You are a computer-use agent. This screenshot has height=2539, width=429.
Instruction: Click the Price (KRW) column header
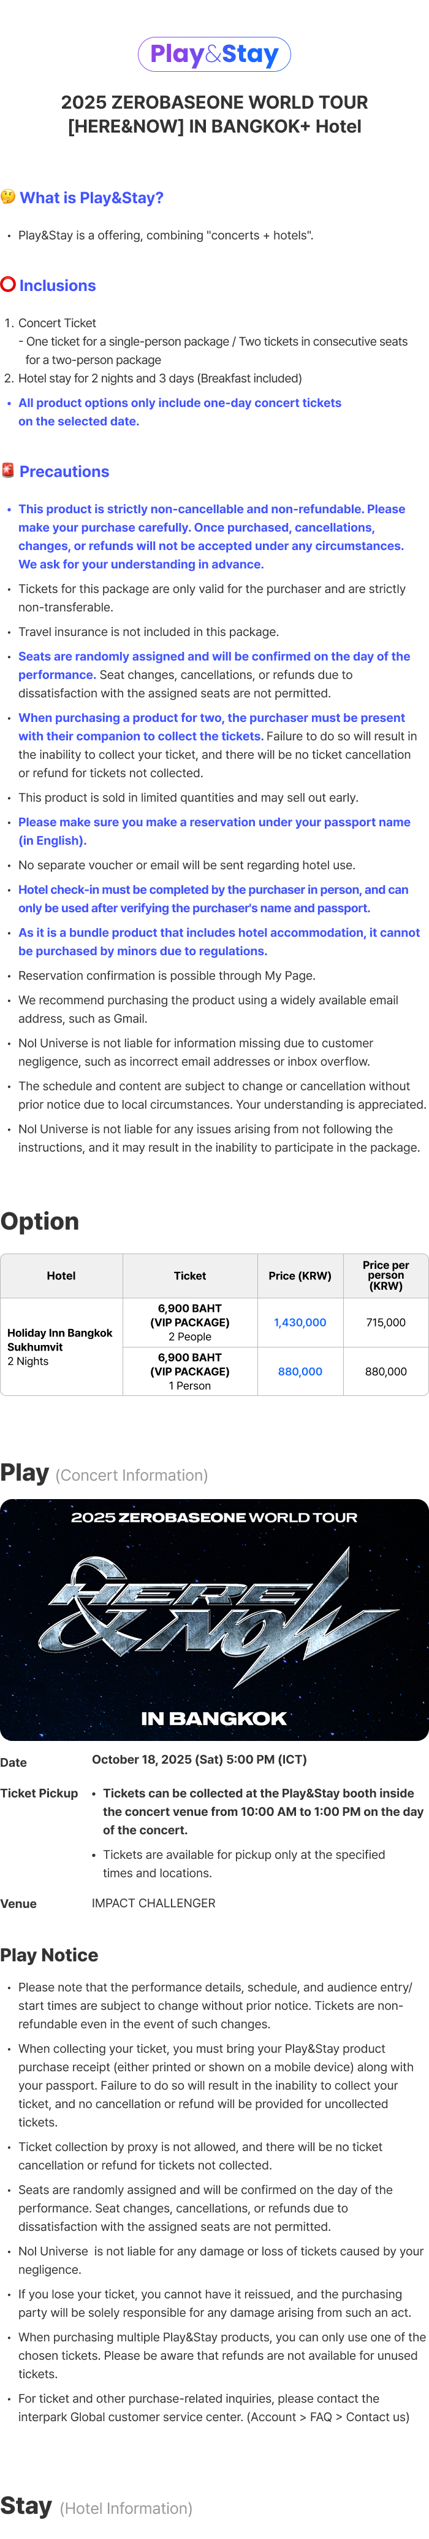pos(300,1276)
